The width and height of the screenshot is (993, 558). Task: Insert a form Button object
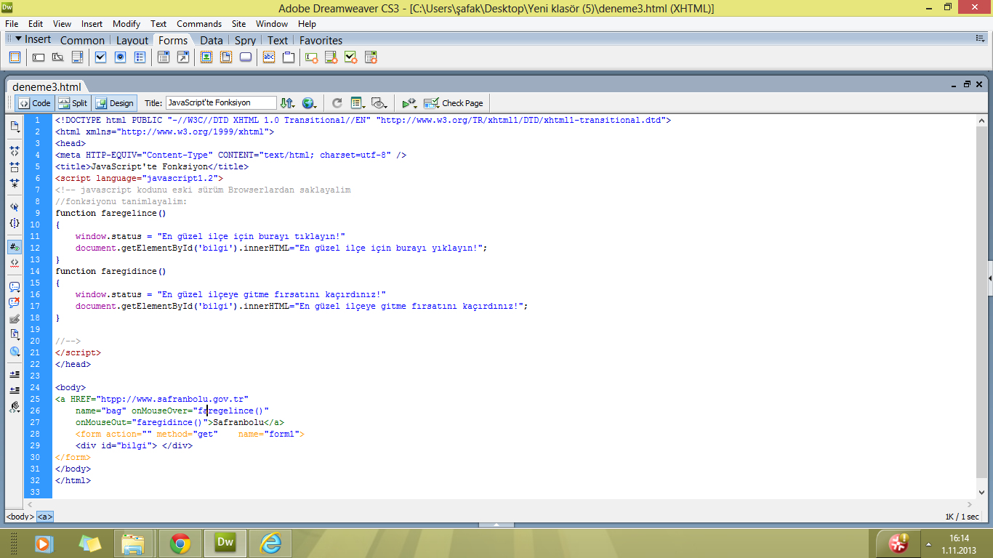click(246, 57)
